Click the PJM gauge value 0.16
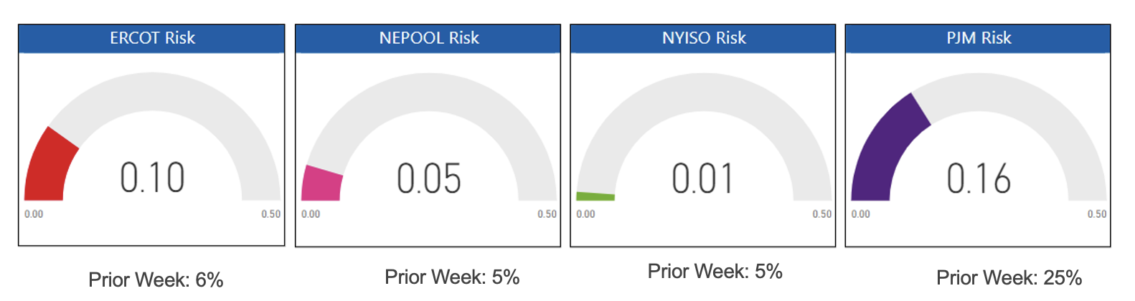 click(979, 178)
